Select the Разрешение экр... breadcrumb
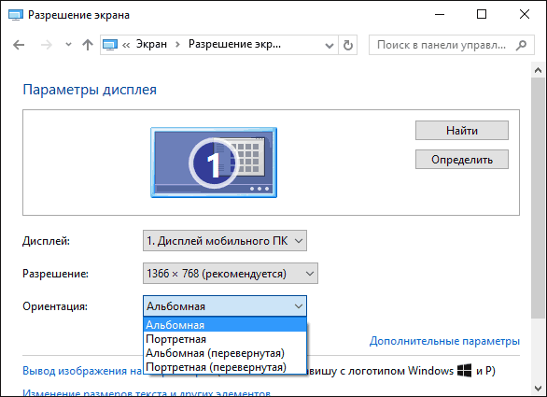This screenshot has width=547, height=397. coord(234,44)
